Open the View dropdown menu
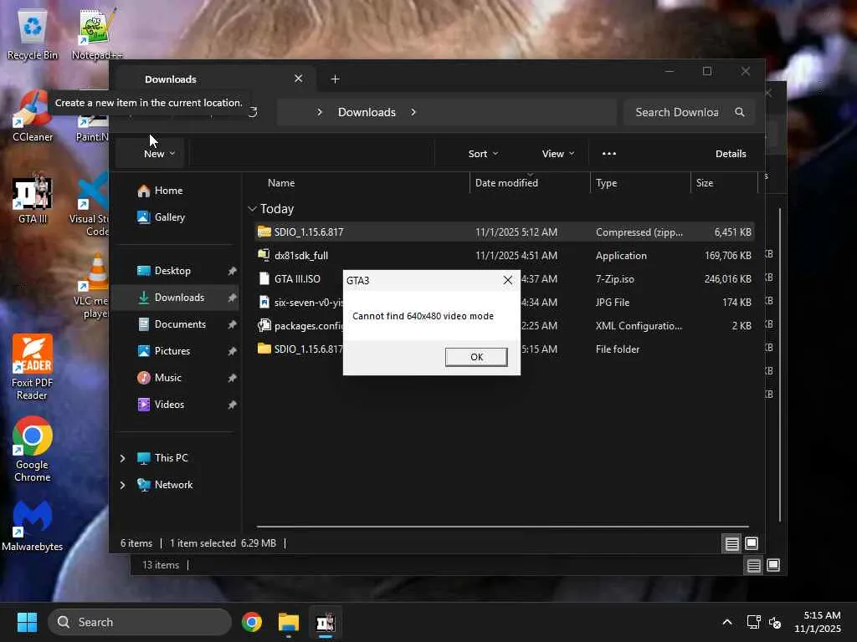 [558, 154]
